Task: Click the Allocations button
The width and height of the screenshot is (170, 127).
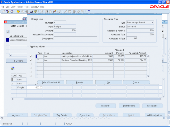Action: coord(152,106)
